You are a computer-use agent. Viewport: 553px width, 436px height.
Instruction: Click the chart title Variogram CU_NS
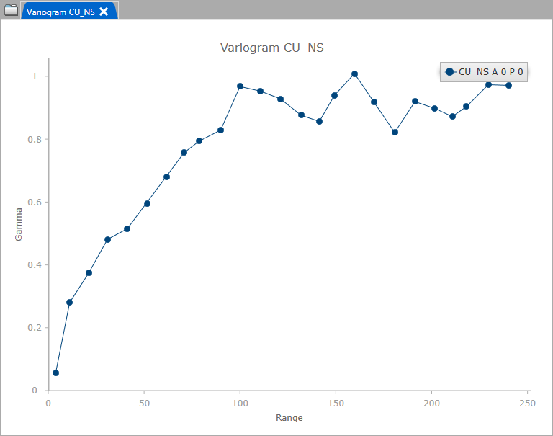[271, 48]
